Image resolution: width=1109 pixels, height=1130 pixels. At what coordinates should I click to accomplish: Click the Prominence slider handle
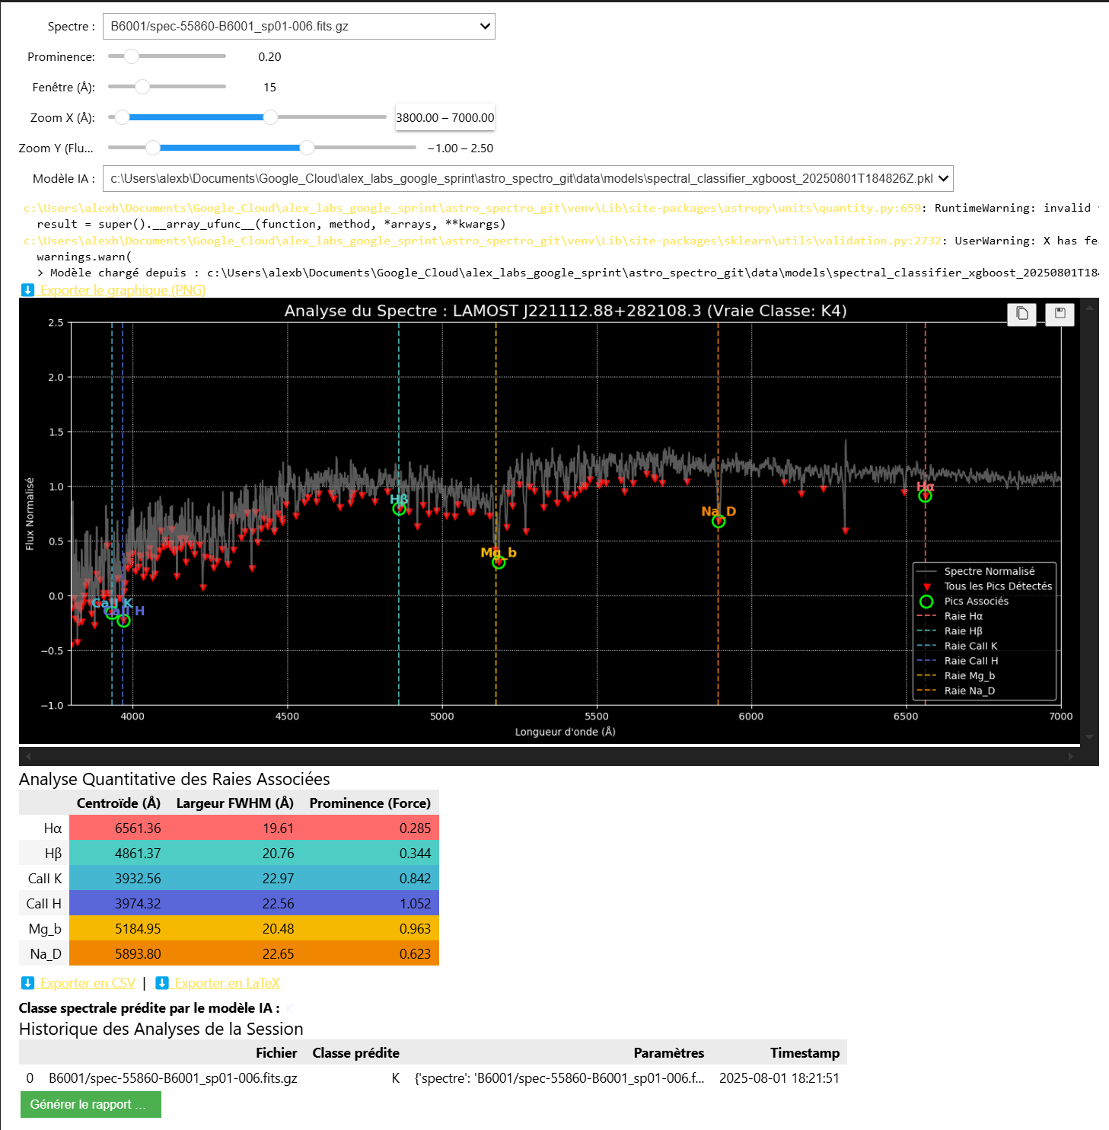point(130,56)
